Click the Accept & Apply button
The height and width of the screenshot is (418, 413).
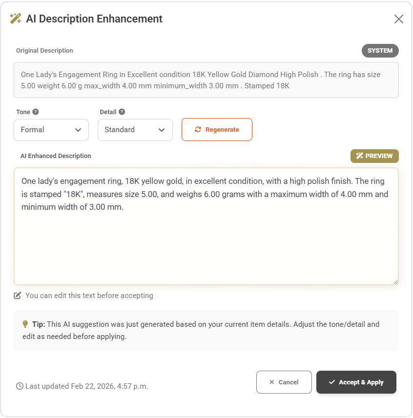356,382
